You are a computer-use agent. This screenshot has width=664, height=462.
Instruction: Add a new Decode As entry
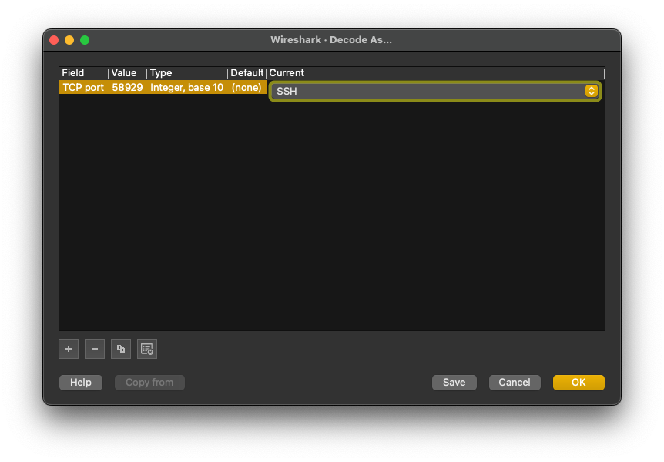point(69,349)
